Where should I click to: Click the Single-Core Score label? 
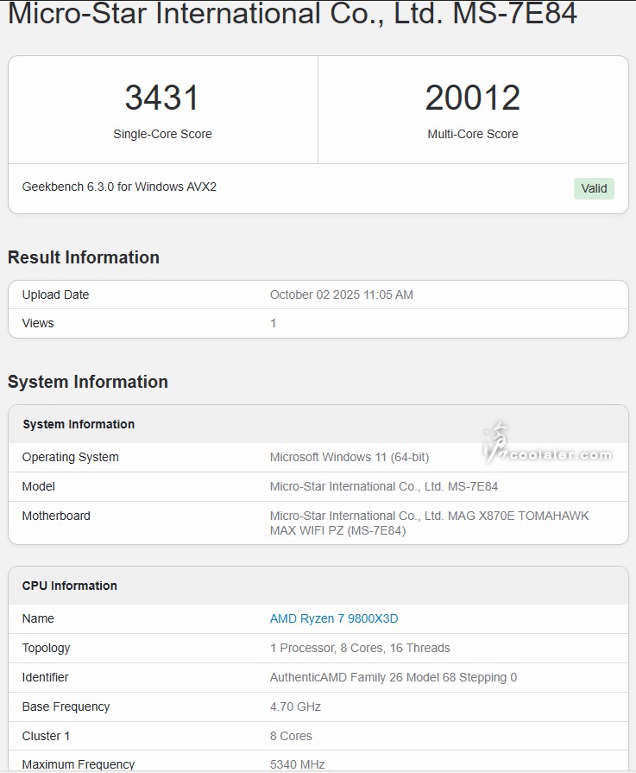coord(162,134)
